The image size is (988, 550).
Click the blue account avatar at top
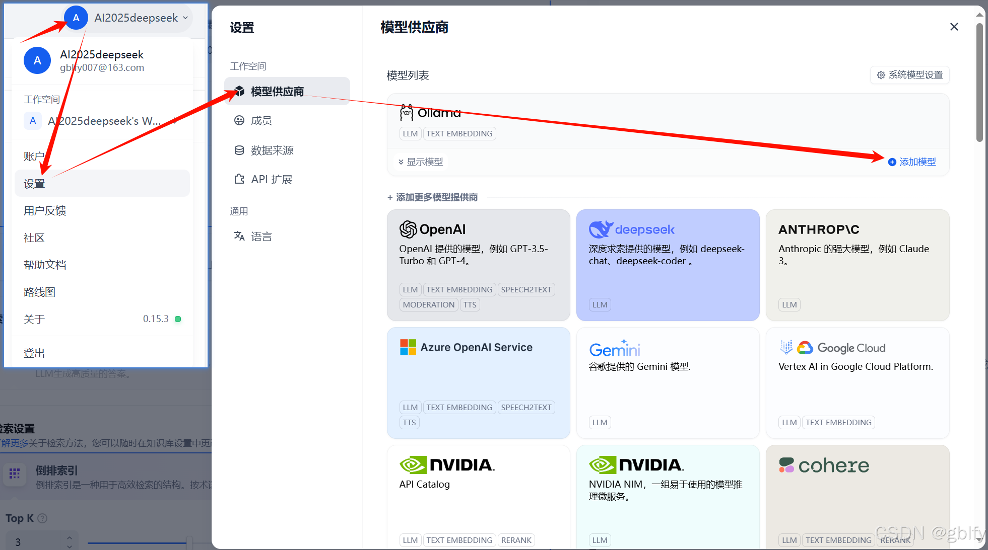(x=76, y=18)
